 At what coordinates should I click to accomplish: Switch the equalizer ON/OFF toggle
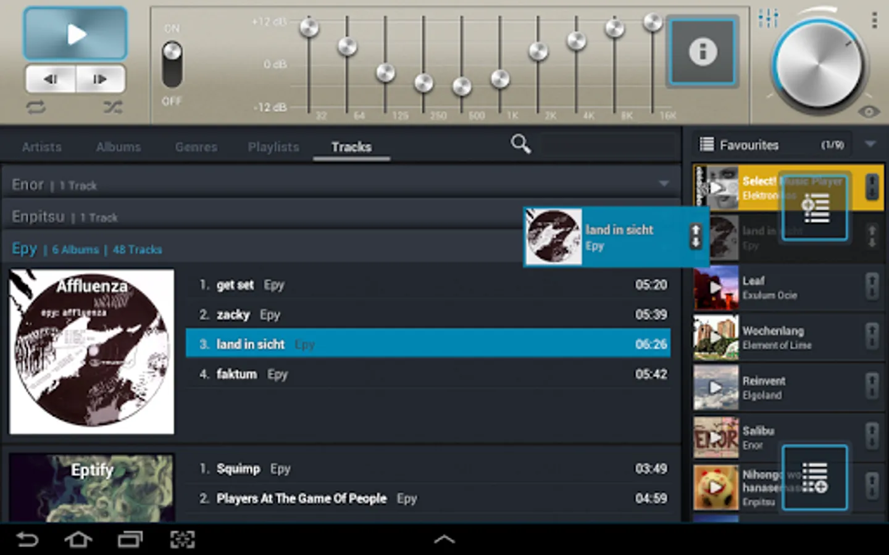tap(172, 64)
